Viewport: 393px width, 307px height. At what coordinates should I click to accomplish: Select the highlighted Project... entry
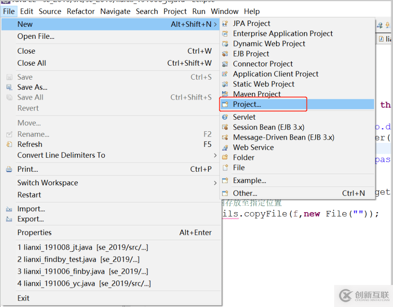click(x=247, y=104)
